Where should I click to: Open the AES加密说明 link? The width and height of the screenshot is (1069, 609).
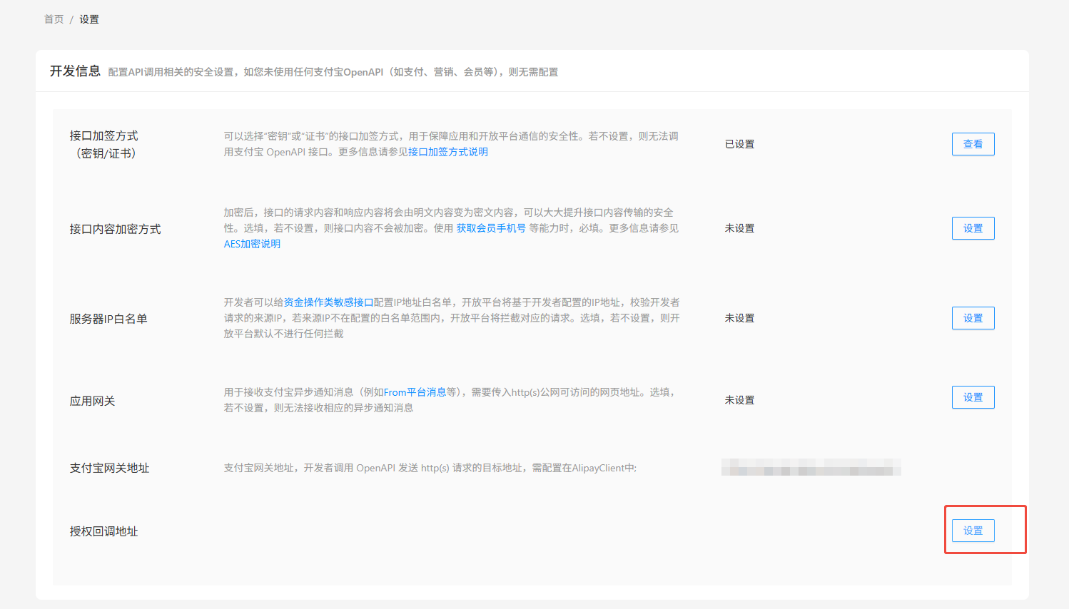(x=252, y=244)
